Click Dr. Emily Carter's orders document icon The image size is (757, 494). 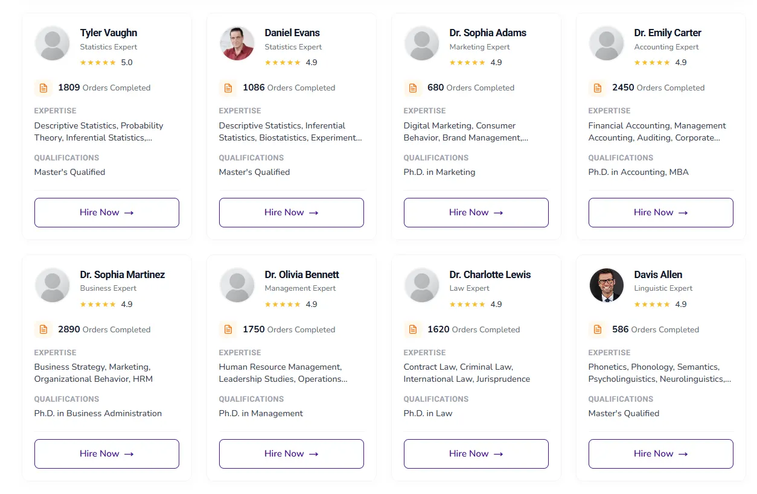tap(597, 88)
